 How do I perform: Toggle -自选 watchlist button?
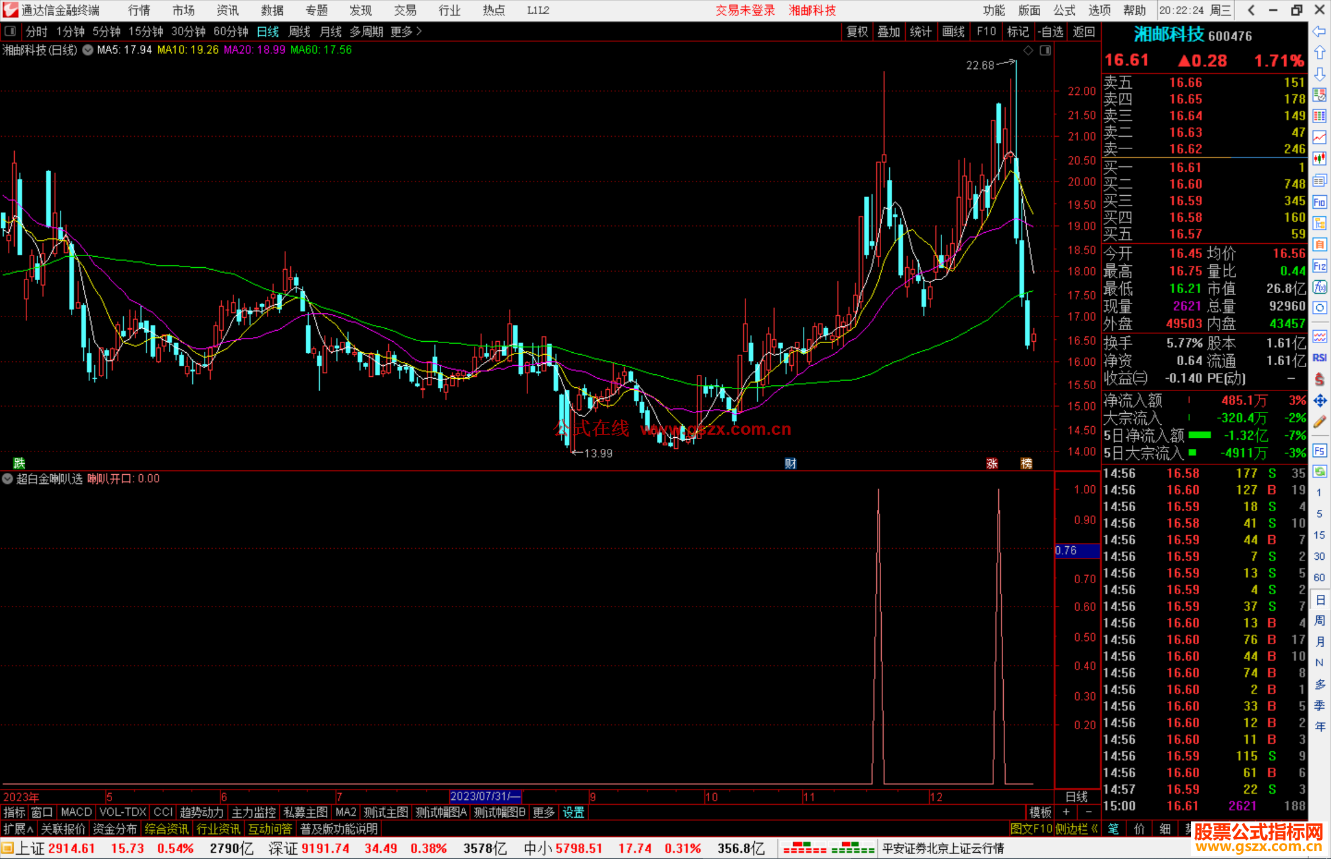pos(1050,31)
